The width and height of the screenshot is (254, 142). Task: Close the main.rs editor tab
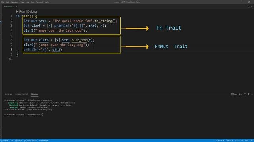(x=16, y=7)
